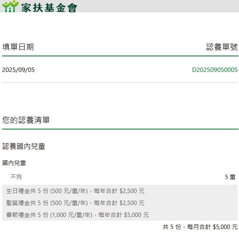Select the 春節禮金共 5 份 line
239x233 pixels.
[x=78, y=215]
